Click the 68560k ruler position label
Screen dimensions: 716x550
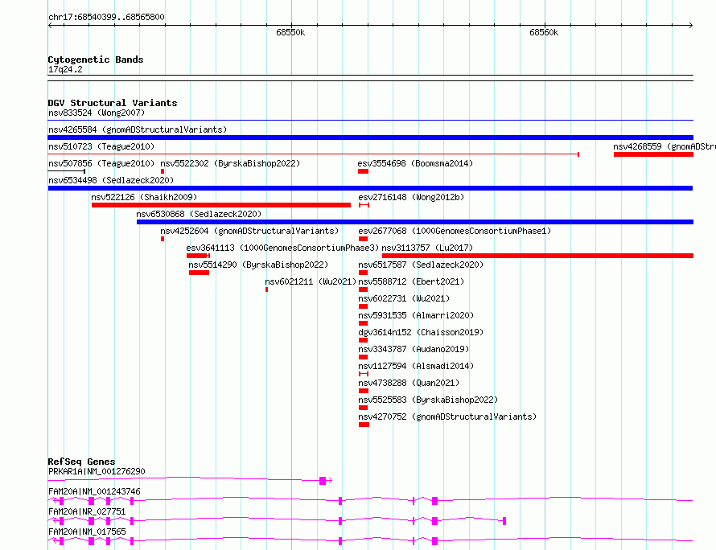544,32
